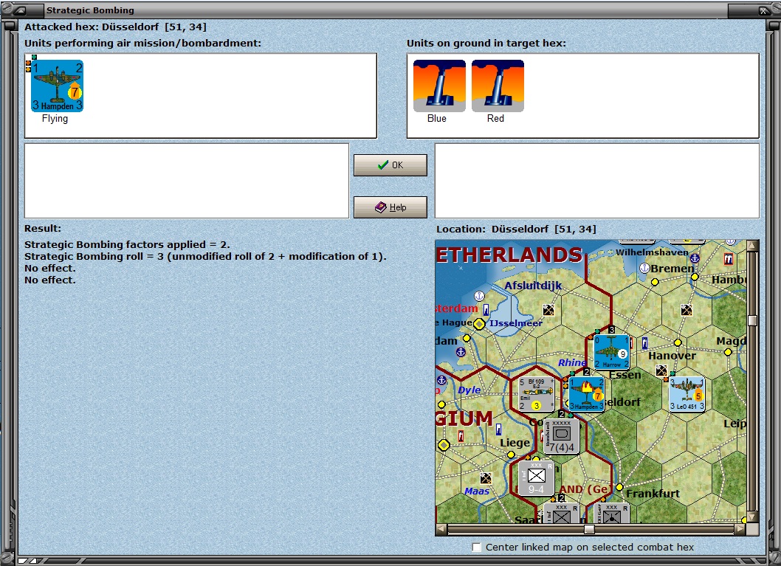Screen dimensions: 781x566
Task: Click the blue factory icon beside Amsterdam
Action: coord(486,310)
